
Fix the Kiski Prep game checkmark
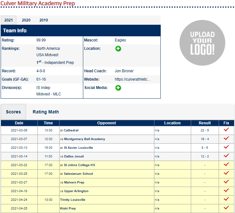(x=226, y=208)
